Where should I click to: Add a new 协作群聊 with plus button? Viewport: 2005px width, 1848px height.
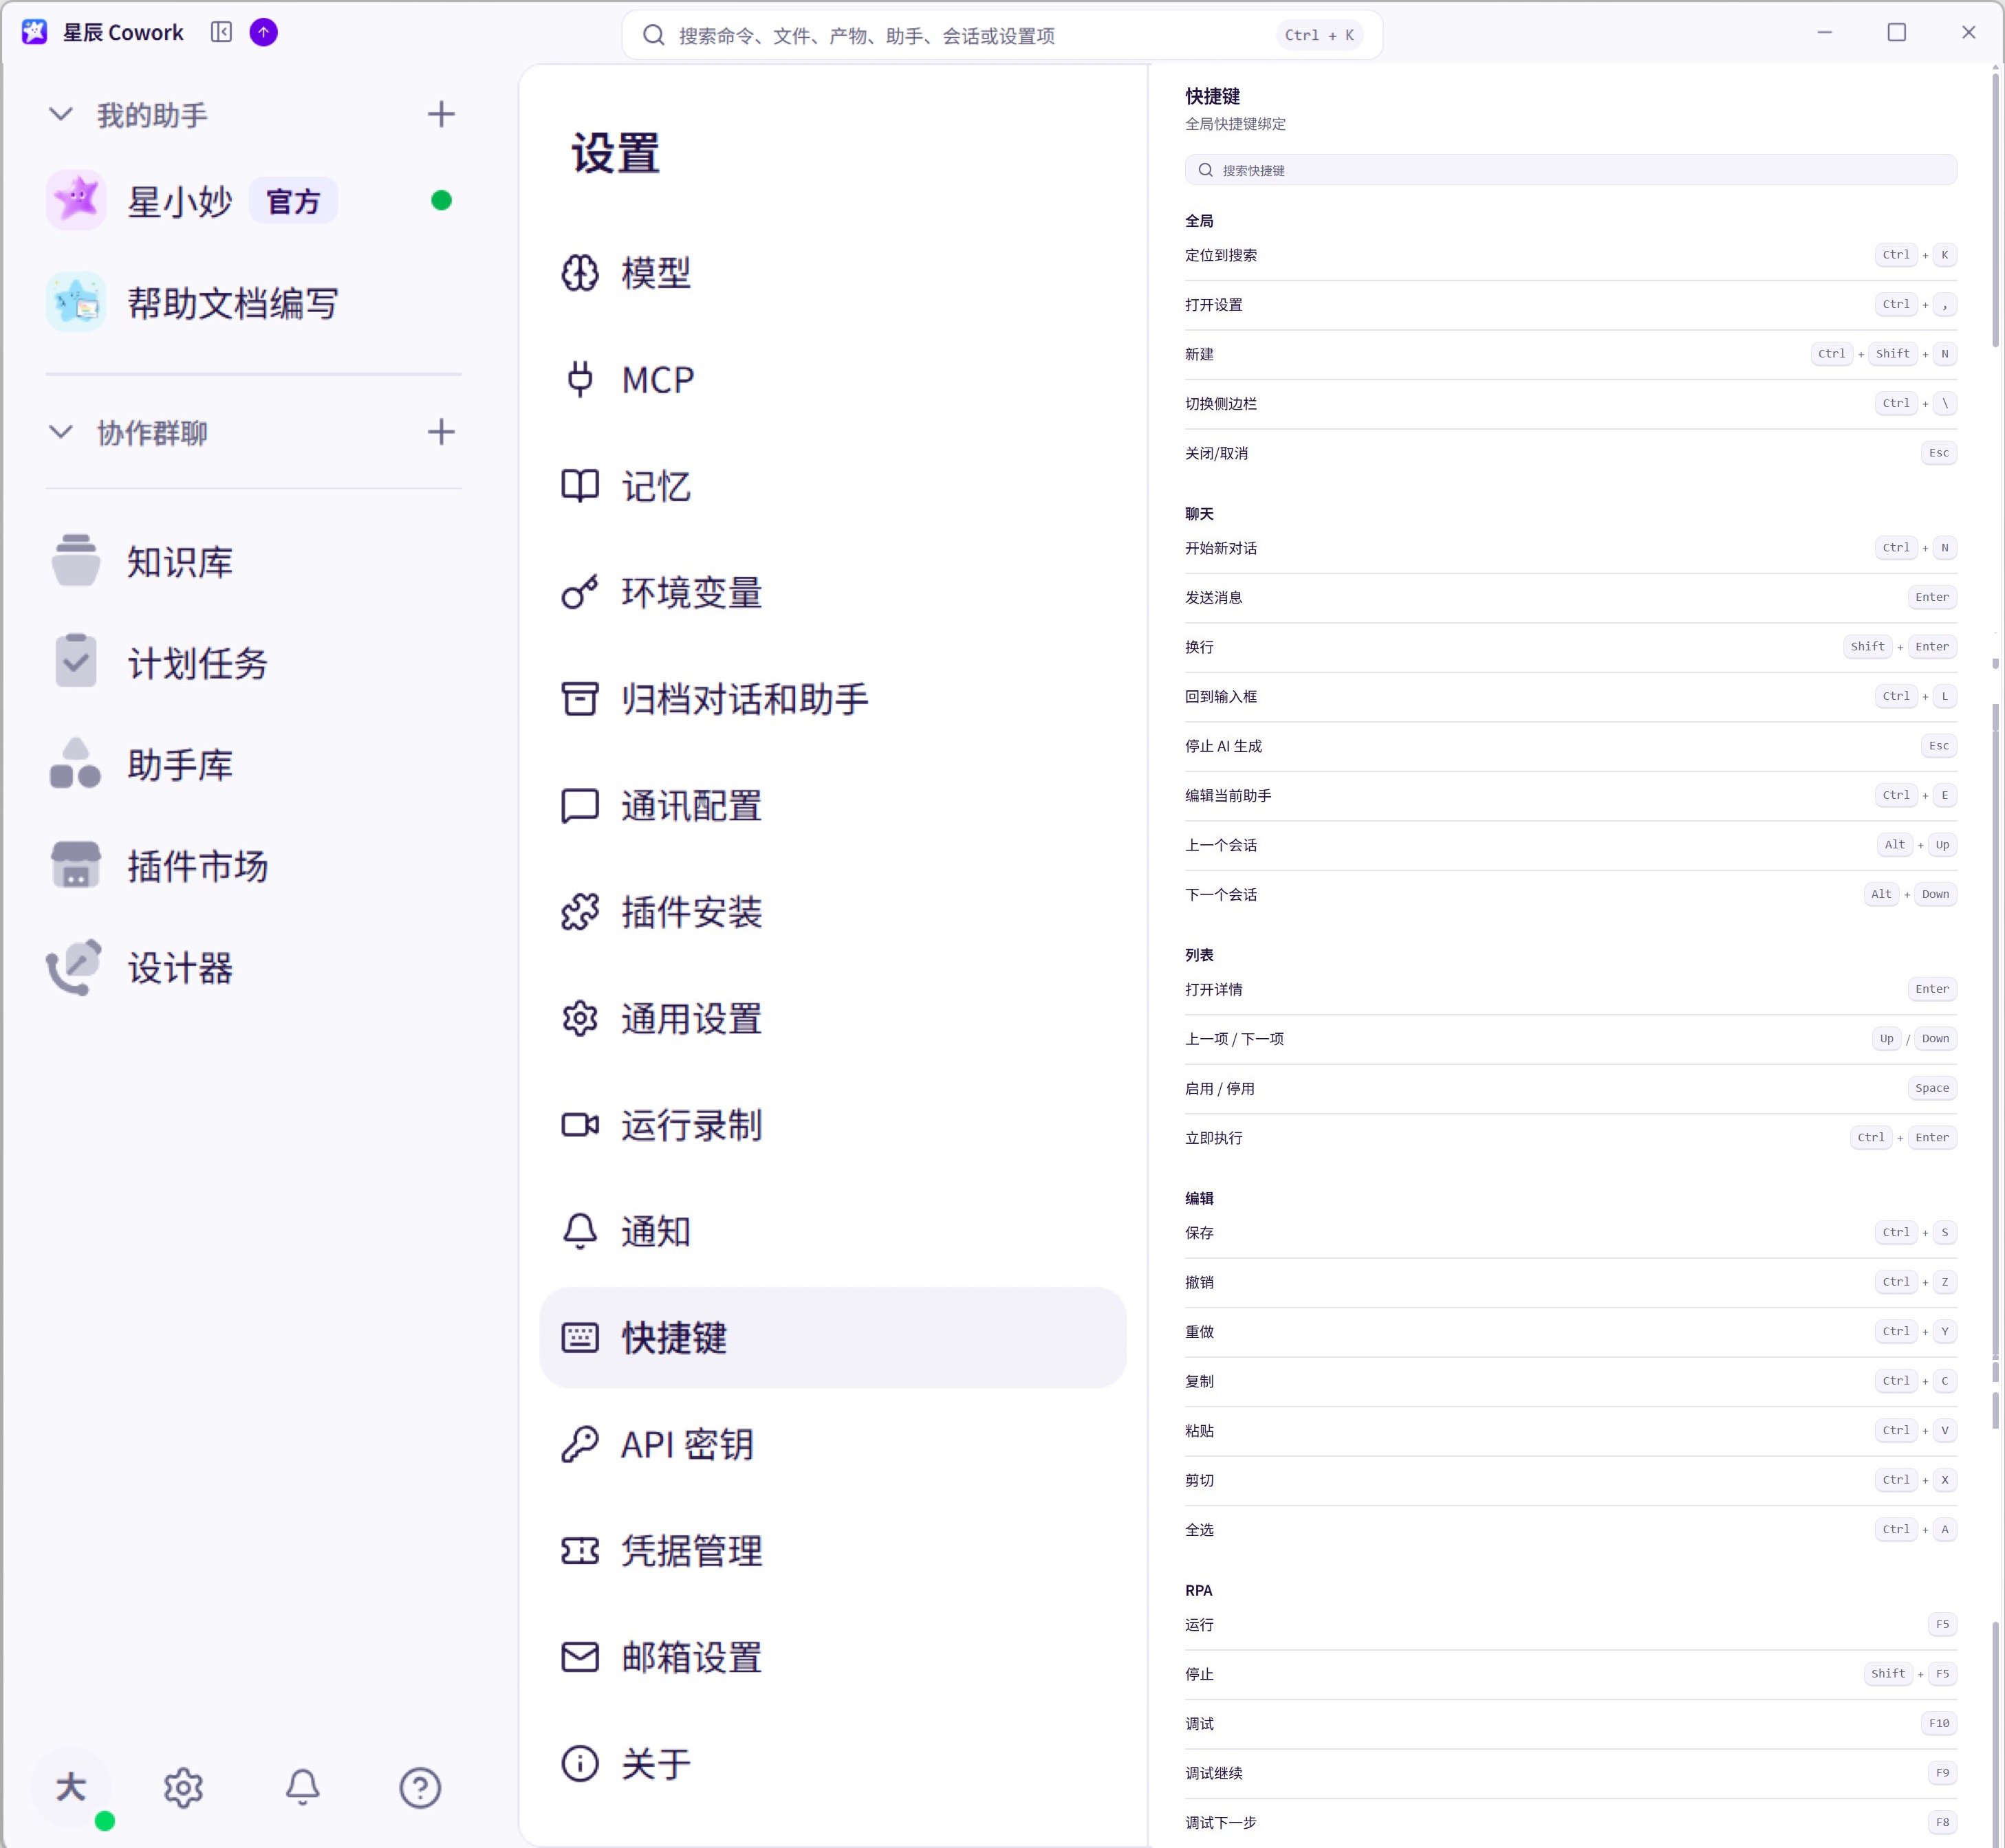click(441, 432)
